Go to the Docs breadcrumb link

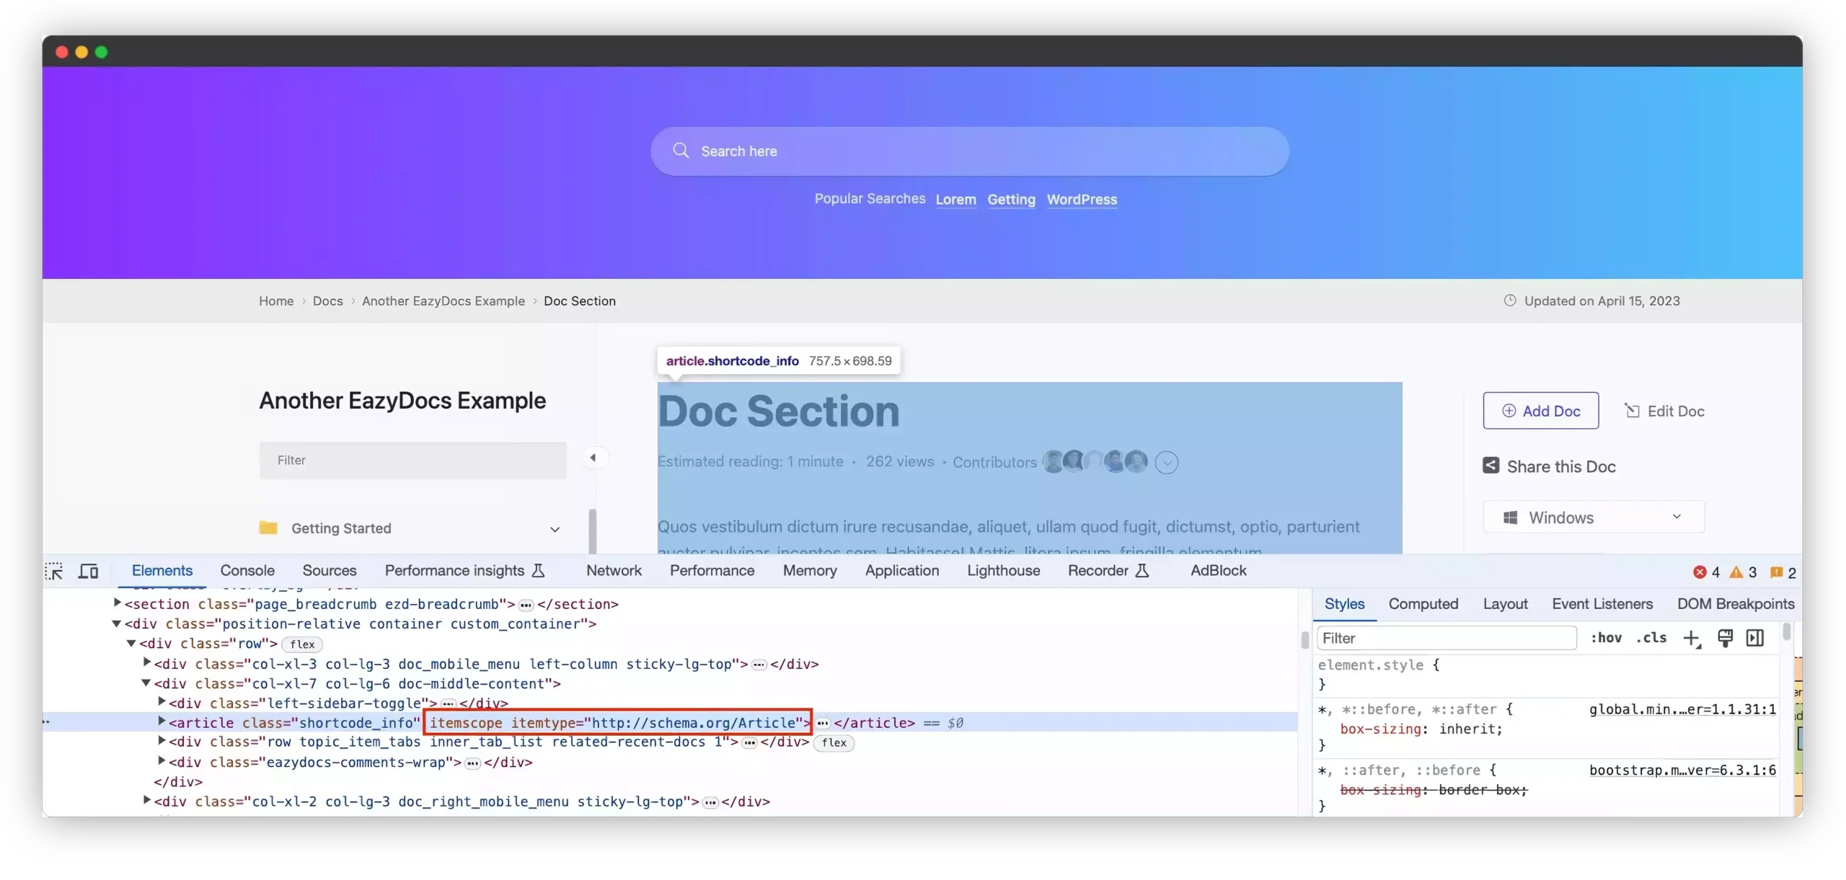tap(327, 301)
